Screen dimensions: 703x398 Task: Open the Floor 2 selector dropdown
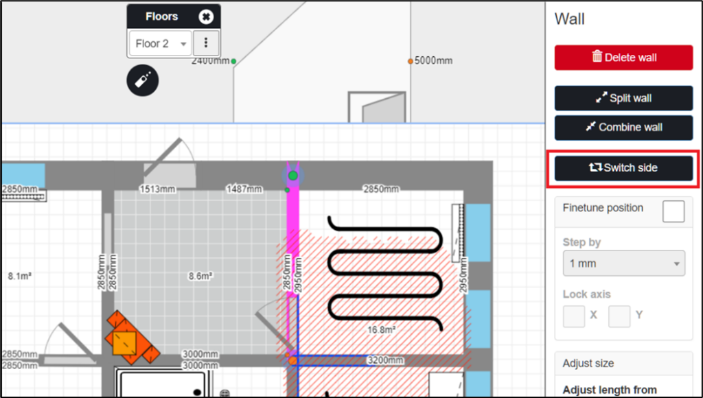(161, 43)
